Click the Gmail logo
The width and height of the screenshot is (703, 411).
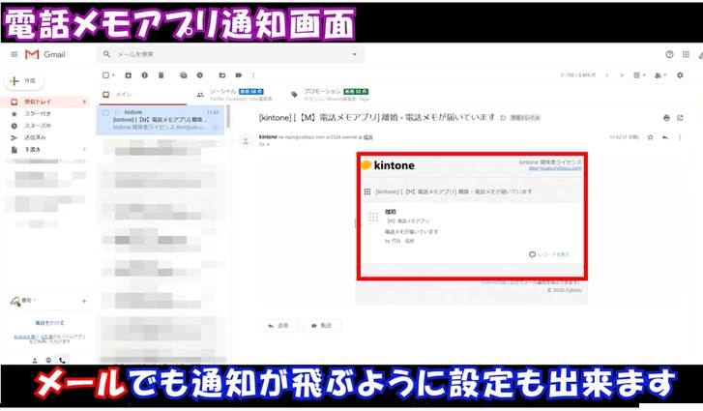[x=44, y=54]
